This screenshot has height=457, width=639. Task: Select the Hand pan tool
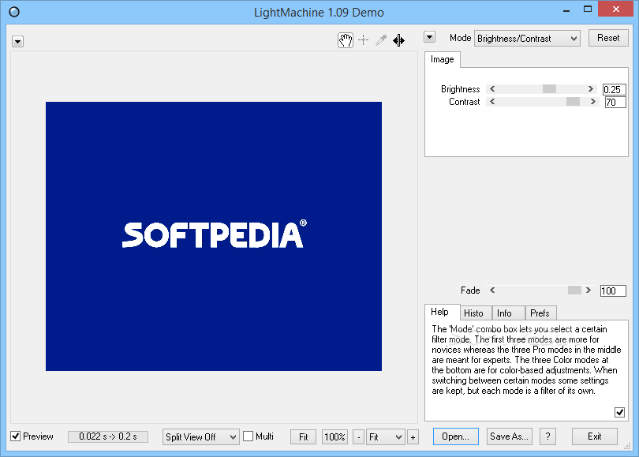(346, 40)
